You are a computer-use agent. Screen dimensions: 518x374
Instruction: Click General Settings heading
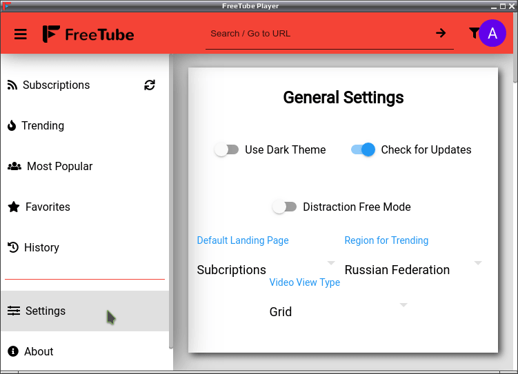[x=343, y=97]
